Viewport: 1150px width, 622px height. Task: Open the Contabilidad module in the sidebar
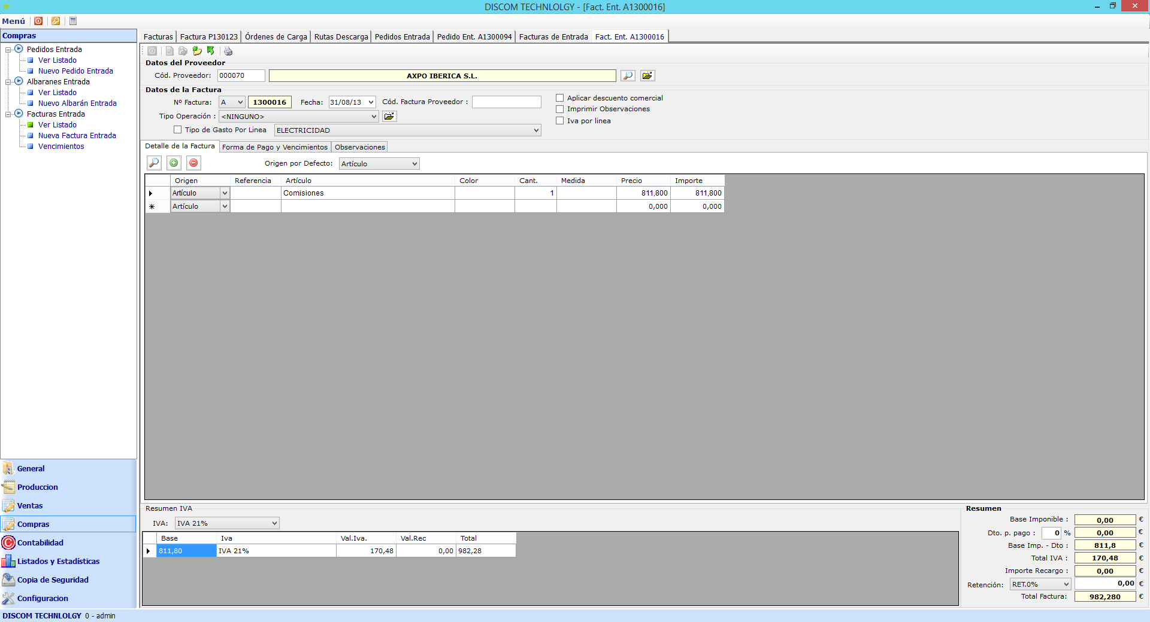pyautogui.click(x=40, y=543)
